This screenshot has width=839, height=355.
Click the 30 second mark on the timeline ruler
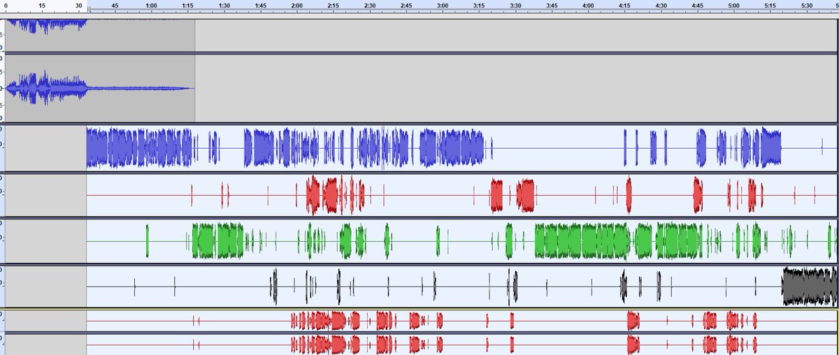pyautogui.click(x=79, y=5)
